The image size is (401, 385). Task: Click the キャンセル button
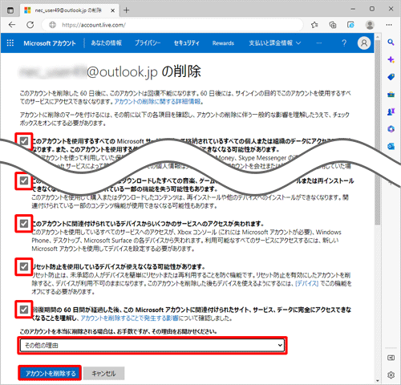tap(103, 373)
